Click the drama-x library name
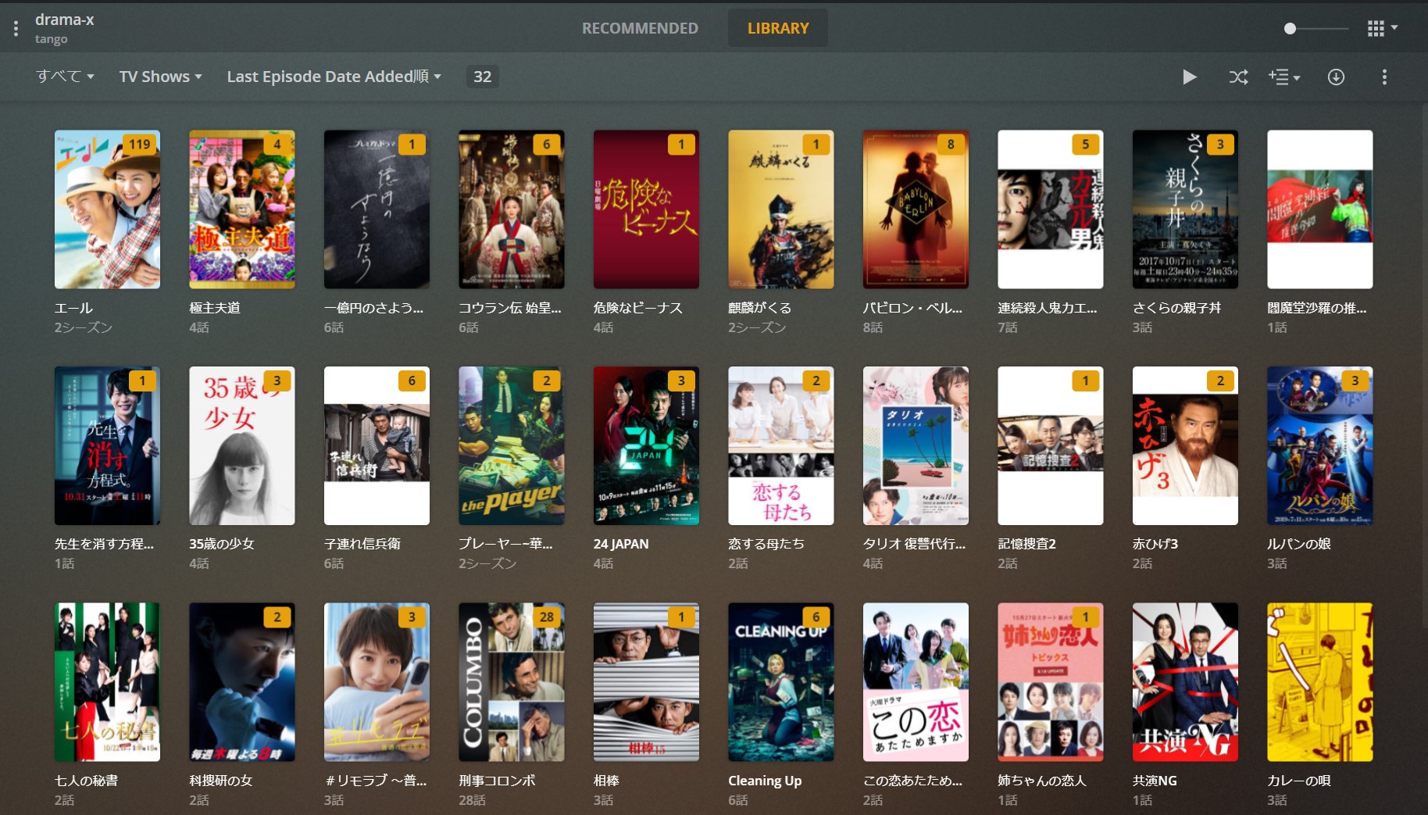1428x815 pixels. click(x=64, y=20)
